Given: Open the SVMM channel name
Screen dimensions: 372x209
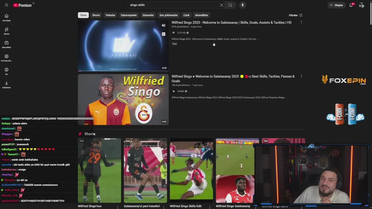Looking at the screenshot, I should click(x=180, y=91).
